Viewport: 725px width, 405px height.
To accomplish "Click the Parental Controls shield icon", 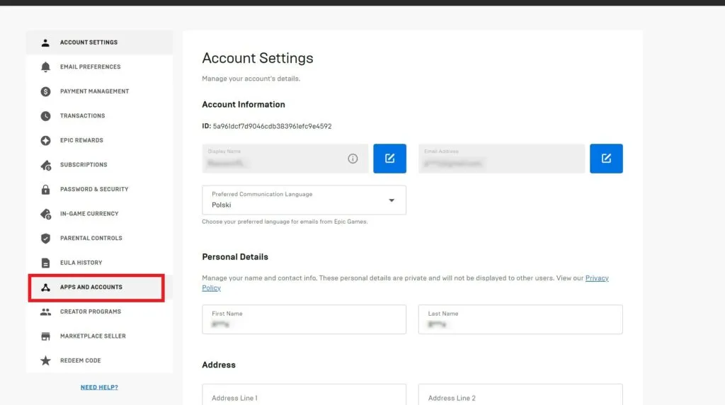I will 45,239.
